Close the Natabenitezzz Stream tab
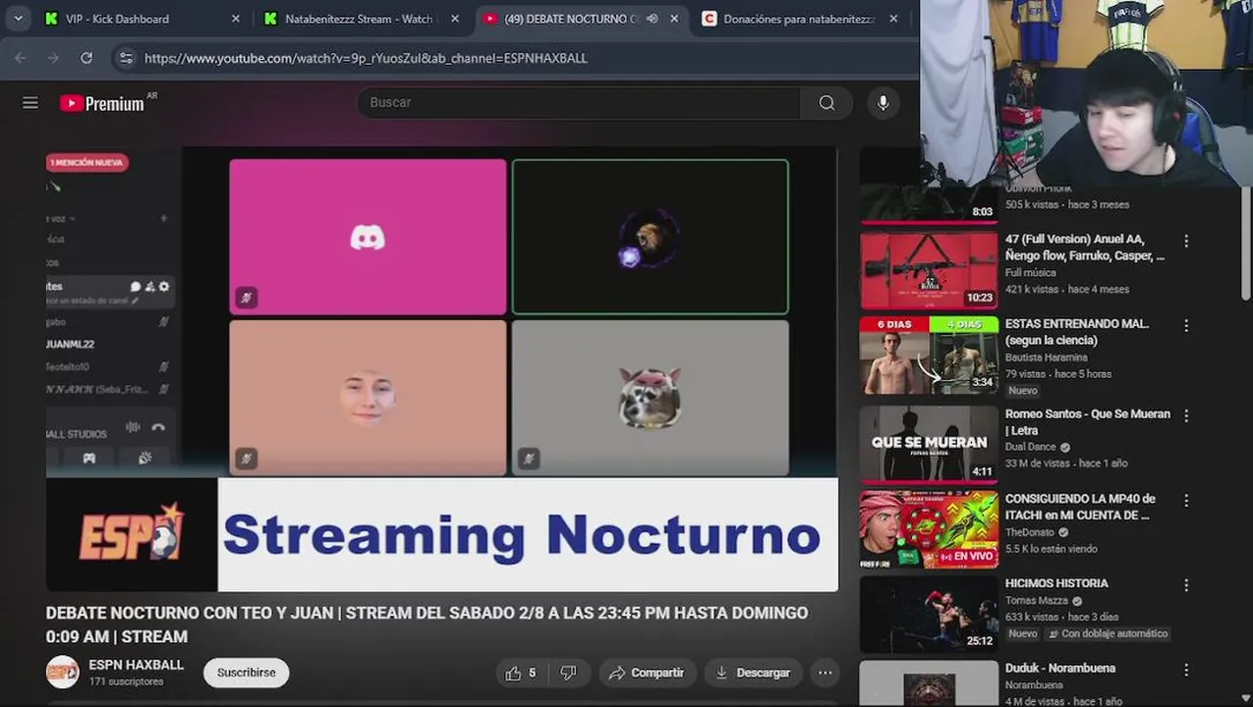This screenshot has width=1253, height=707. pyautogui.click(x=454, y=19)
